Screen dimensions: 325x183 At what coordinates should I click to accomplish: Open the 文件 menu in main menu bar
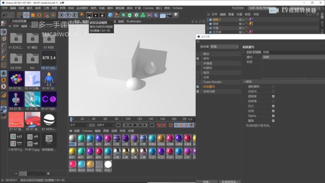coord(5,8)
